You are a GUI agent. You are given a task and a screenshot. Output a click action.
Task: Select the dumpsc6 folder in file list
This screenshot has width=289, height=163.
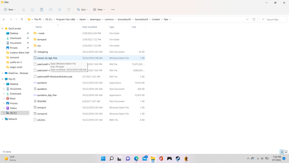pos(42,39)
